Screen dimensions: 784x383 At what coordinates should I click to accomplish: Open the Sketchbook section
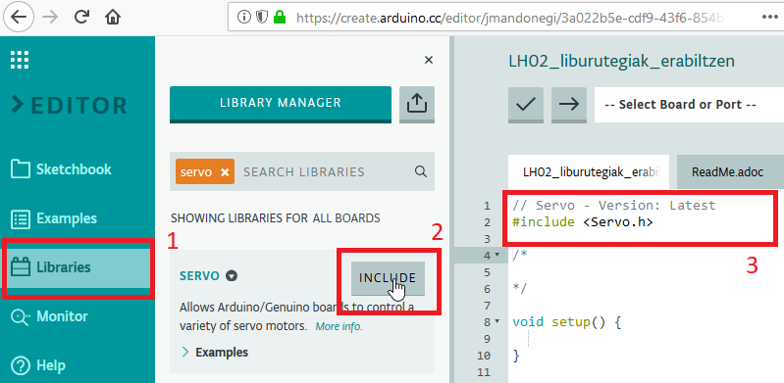coord(61,169)
